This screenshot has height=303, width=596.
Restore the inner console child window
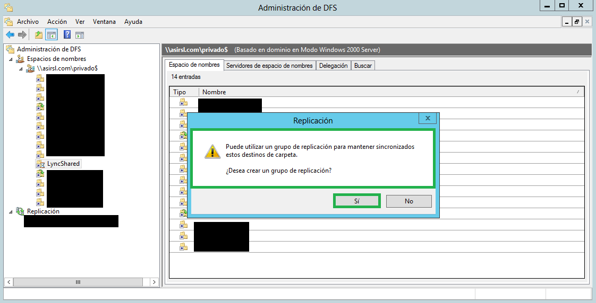[x=577, y=22]
